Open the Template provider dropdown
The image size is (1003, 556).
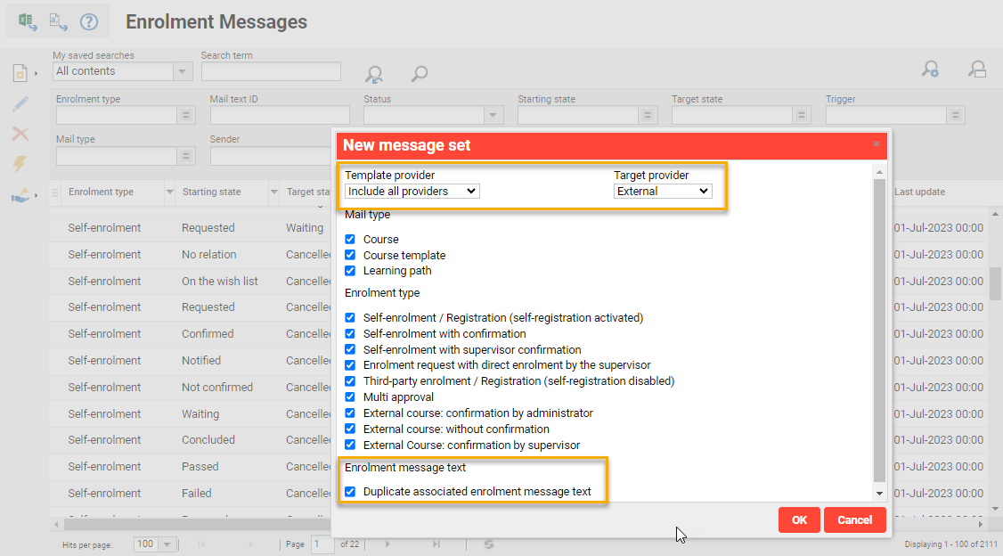pyautogui.click(x=412, y=191)
